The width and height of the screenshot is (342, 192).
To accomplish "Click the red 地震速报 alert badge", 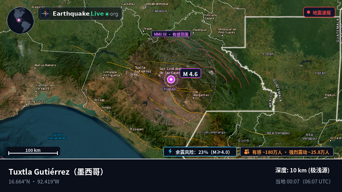I will coord(319,13).
